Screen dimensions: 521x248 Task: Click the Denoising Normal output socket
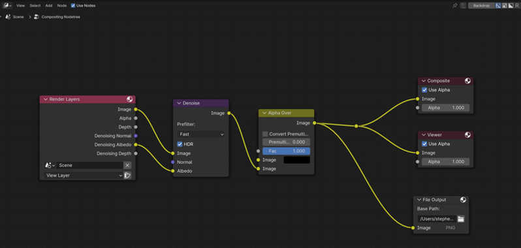[x=136, y=136]
